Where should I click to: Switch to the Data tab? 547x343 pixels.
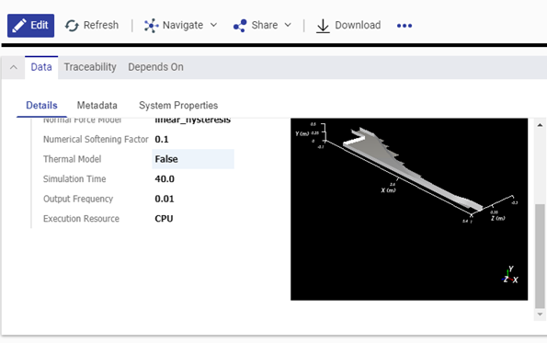pos(41,67)
